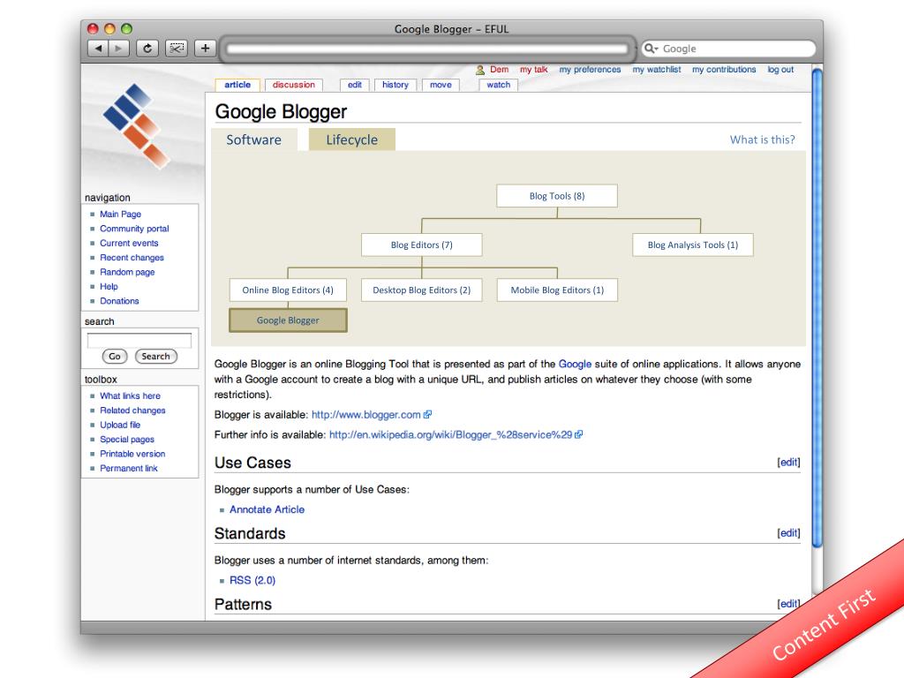The image size is (904, 678).
Task: Click external link icon after blogger.com
Action: pyautogui.click(x=428, y=415)
